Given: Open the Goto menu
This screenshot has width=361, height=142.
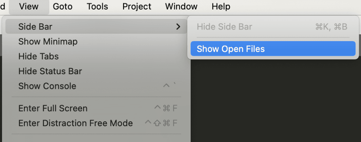Looking at the screenshot, I should coord(63,6).
